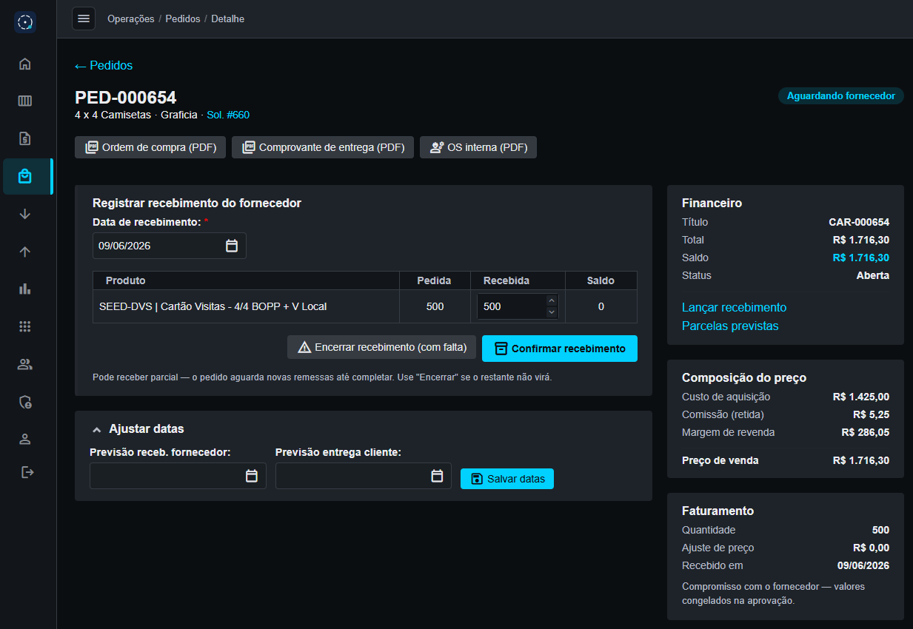Open the hamburger menu button

click(84, 18)
